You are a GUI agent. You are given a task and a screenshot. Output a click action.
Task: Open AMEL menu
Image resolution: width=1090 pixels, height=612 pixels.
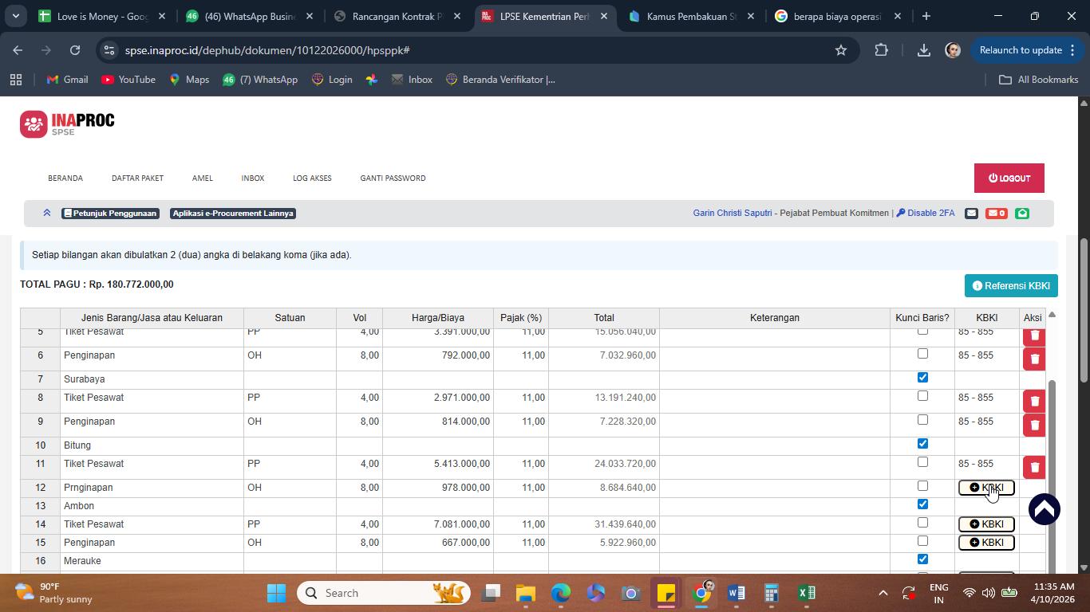click(x=203, y=178)
